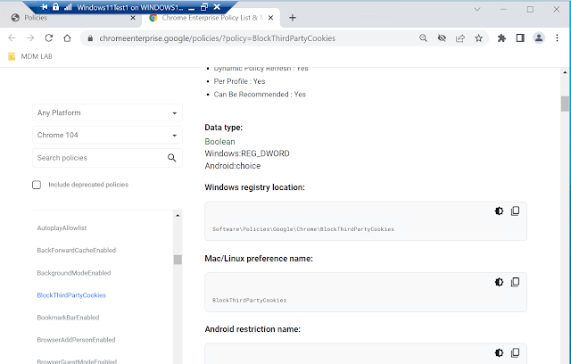Close the Policies tab

click(133, 18)
